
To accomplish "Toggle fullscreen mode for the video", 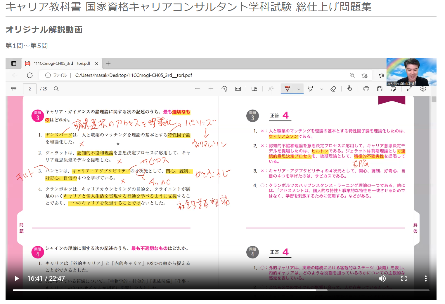I will pos(404,279).
